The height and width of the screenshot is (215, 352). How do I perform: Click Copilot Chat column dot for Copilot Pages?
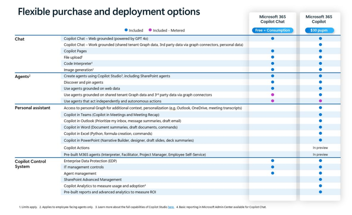273,51
